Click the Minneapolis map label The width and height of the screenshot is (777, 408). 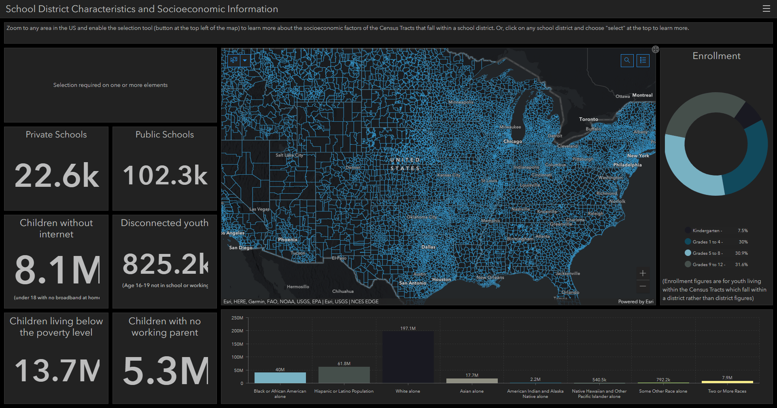coord(461,102)
